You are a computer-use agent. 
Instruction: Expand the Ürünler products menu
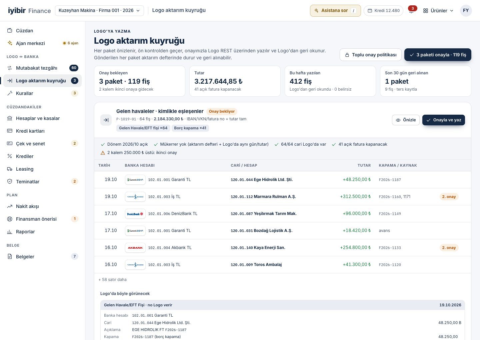438,11
